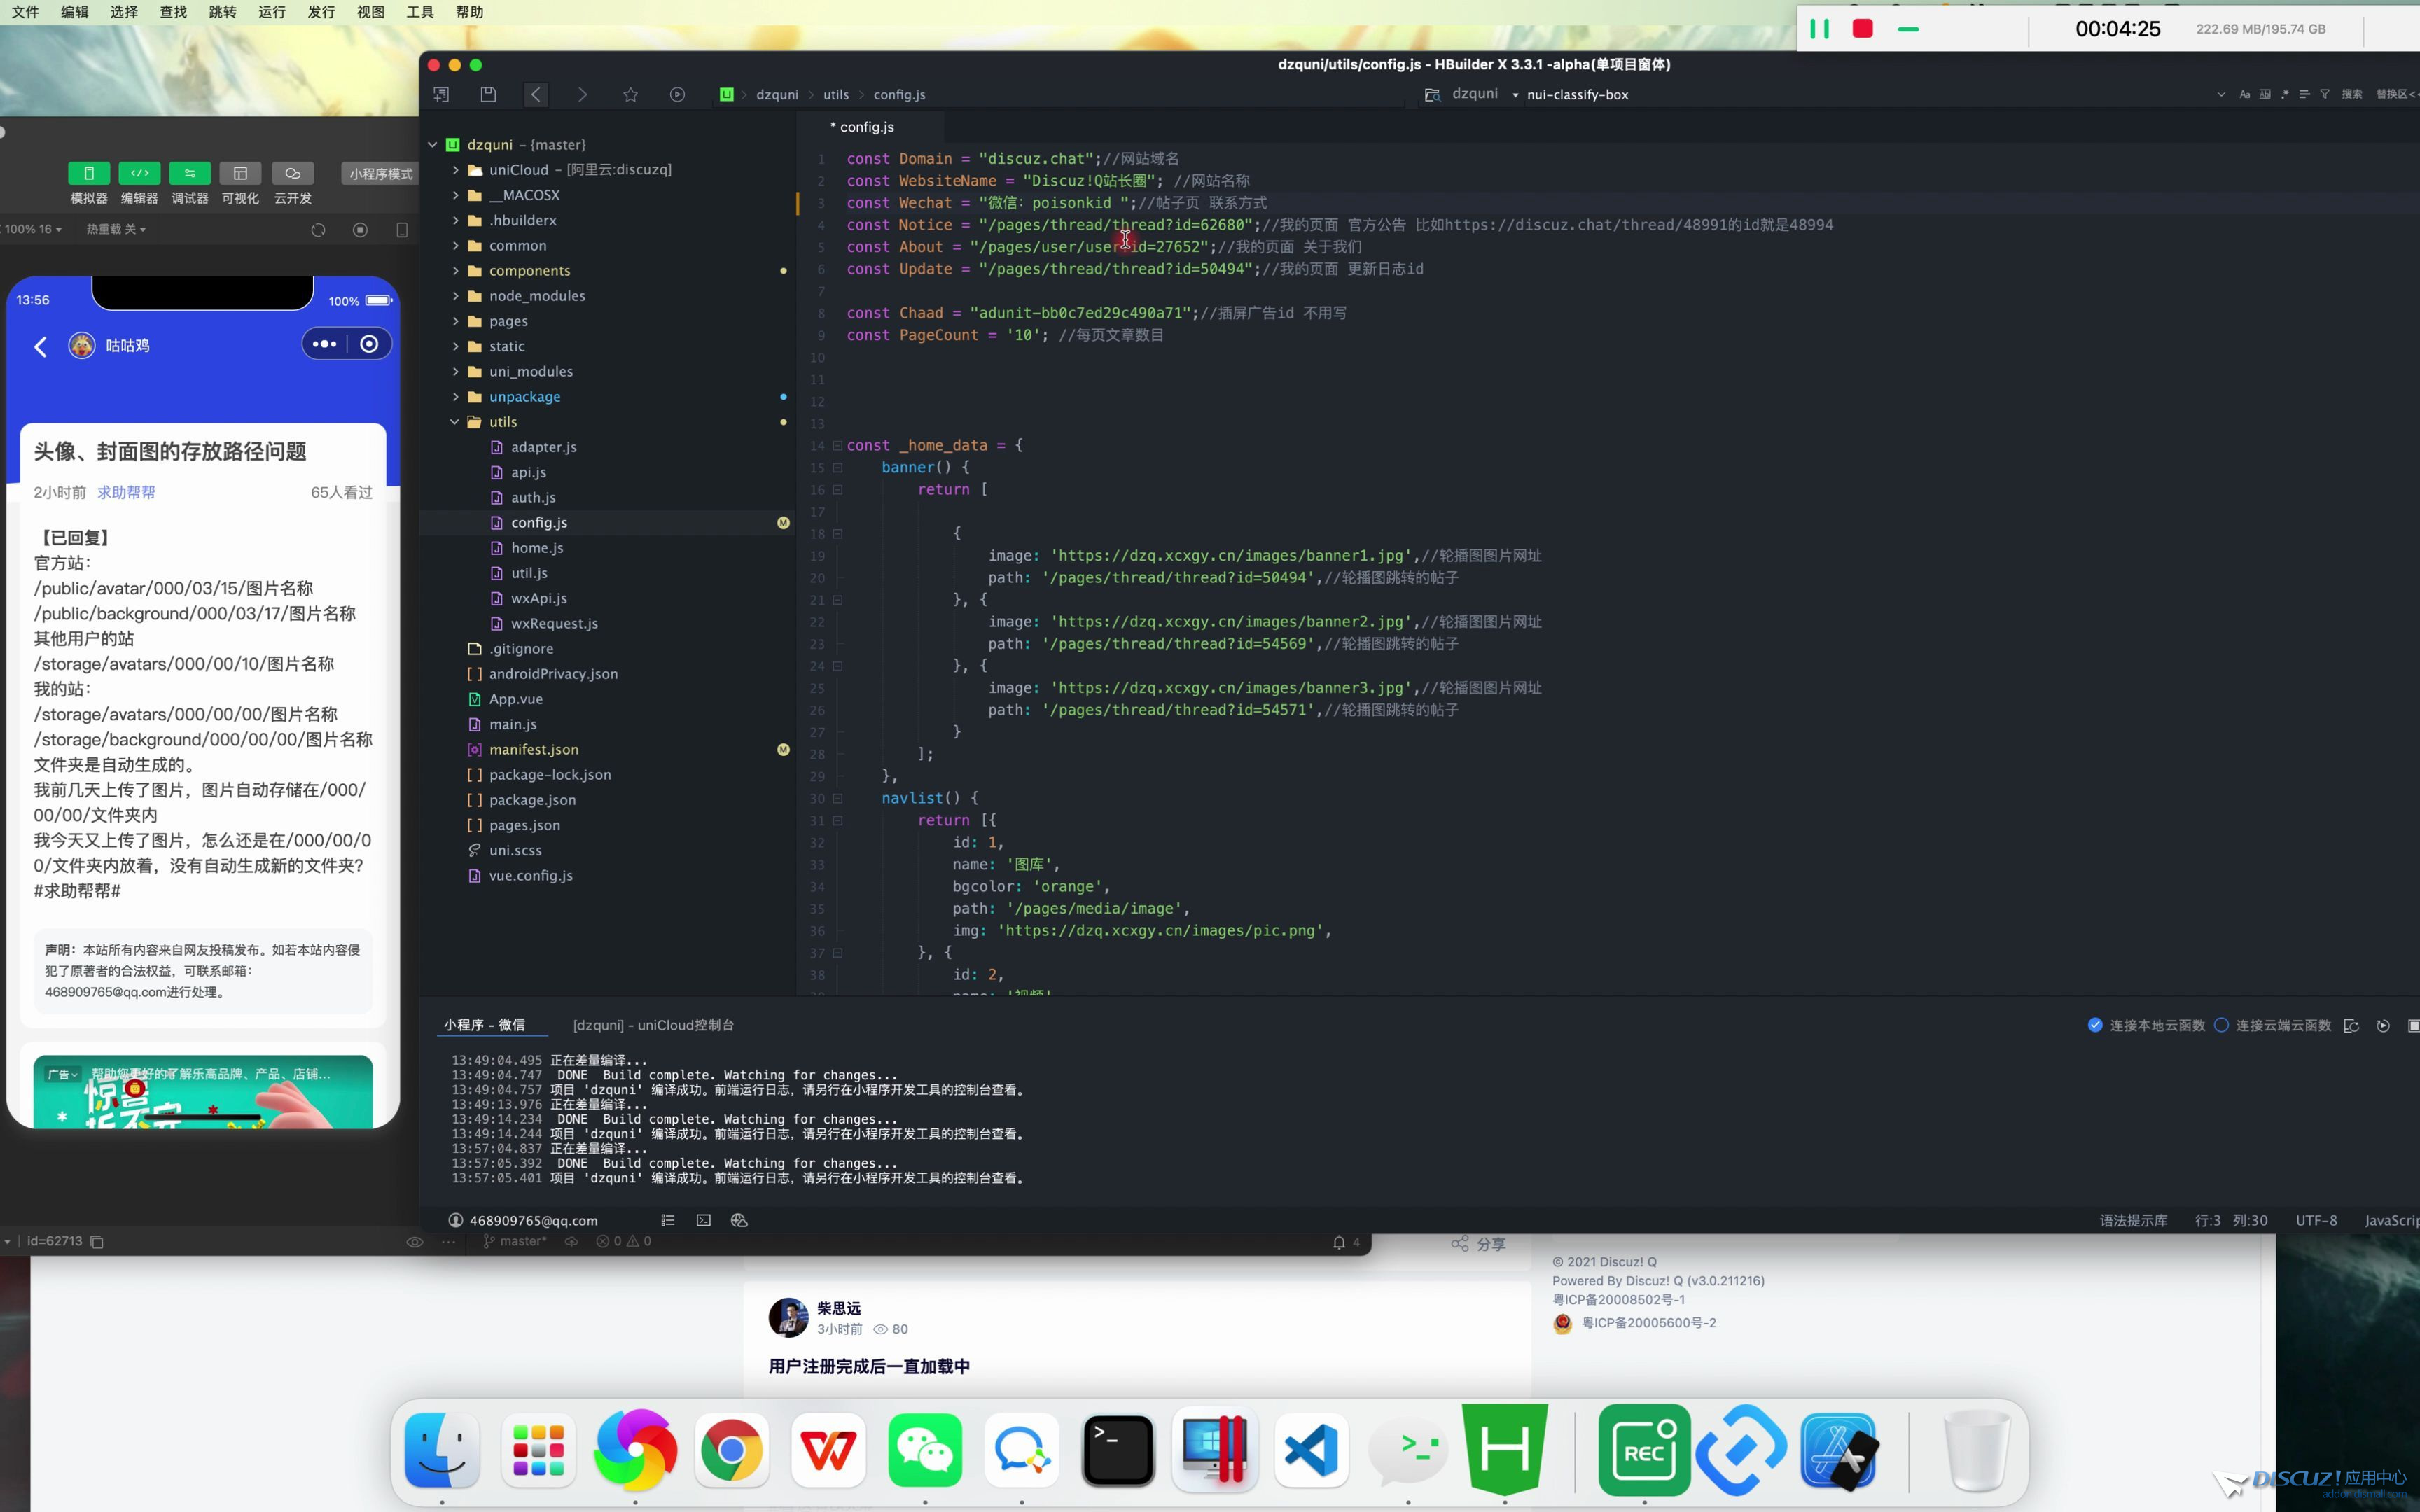Image resolution: width=2420 pixels, height=1512 pixels.
Task: Expand the pages folder
Action: click(x=455, y=321)
